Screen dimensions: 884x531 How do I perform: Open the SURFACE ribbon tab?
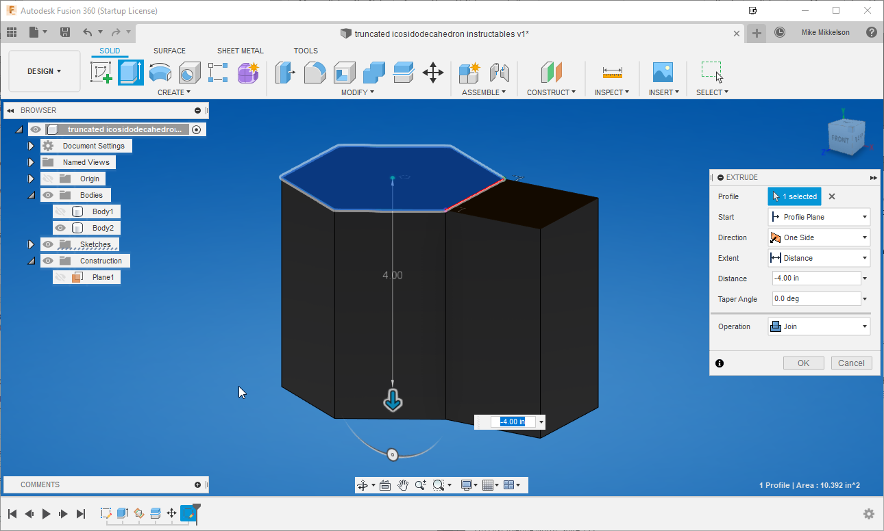(x=169, y=50)
